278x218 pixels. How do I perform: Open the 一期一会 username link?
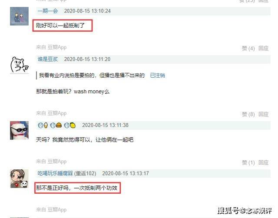point(48,11)
